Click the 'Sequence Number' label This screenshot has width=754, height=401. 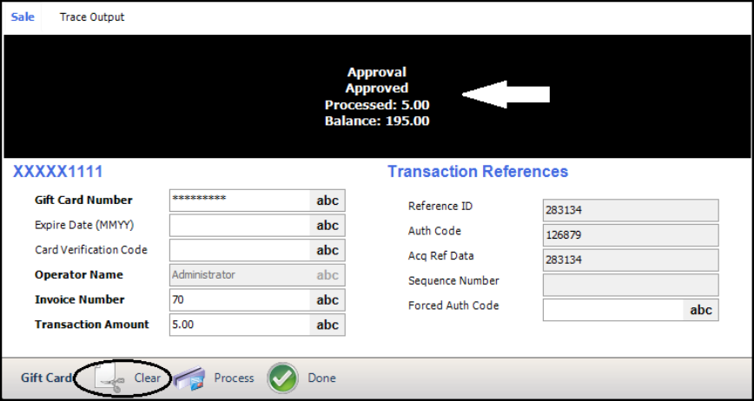(x=453, y=280)
